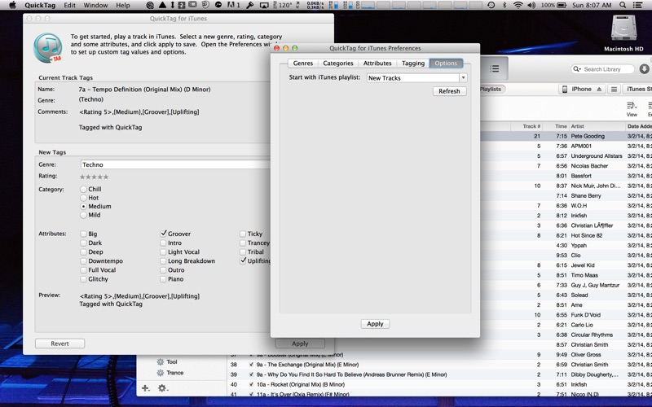
Task: Click the iTunes download arrow icon
Action: point(645,69)
